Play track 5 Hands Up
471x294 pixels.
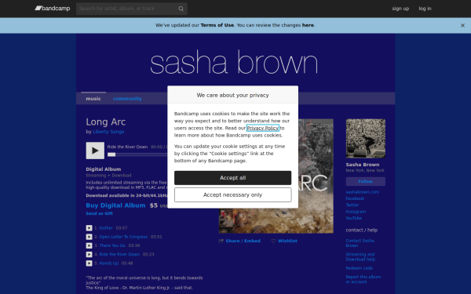89,263
